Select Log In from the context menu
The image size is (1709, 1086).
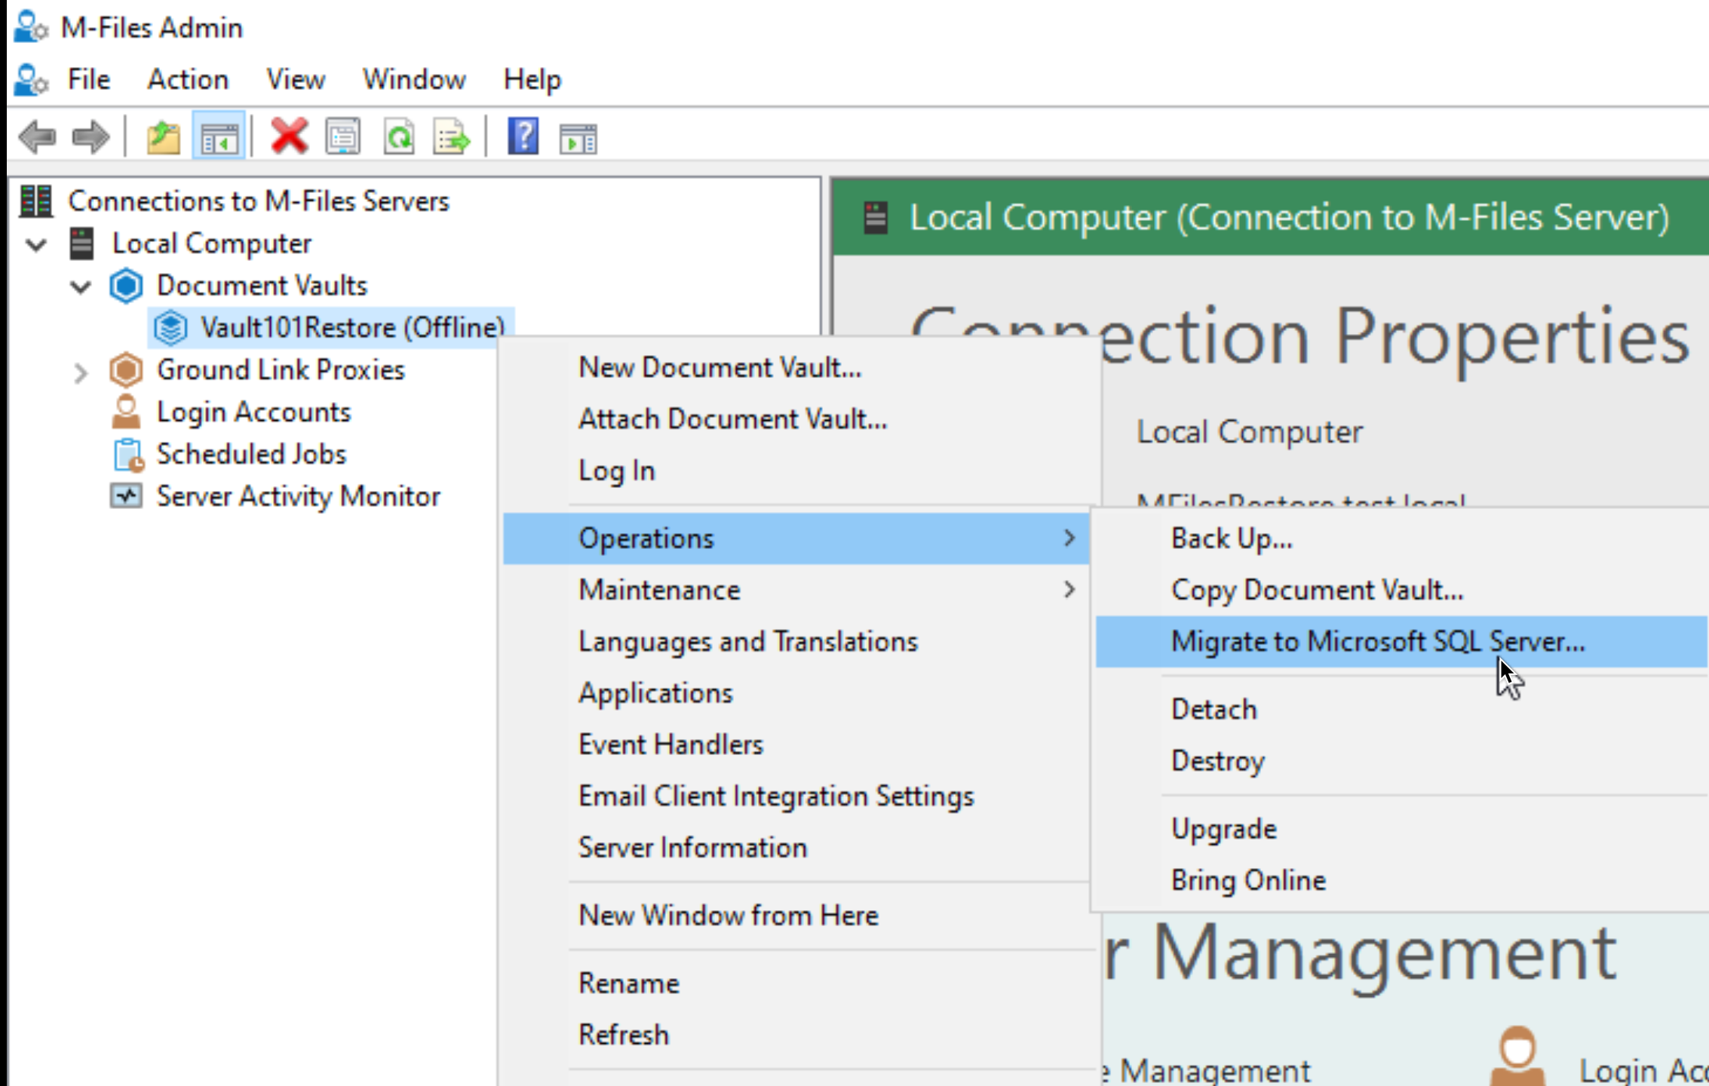(796, 470)
